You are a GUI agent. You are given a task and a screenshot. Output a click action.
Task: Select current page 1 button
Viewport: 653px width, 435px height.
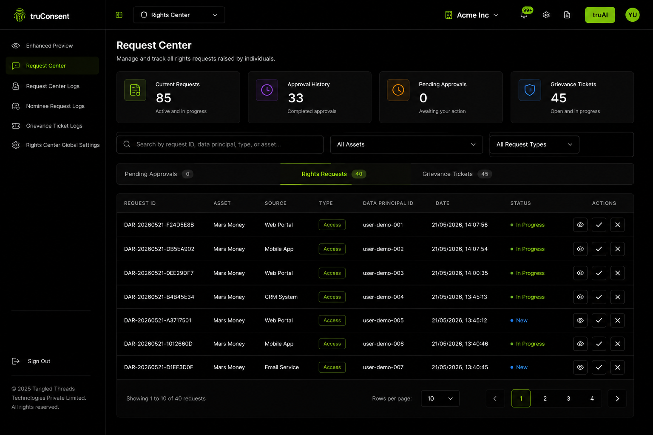click(521, 398)
